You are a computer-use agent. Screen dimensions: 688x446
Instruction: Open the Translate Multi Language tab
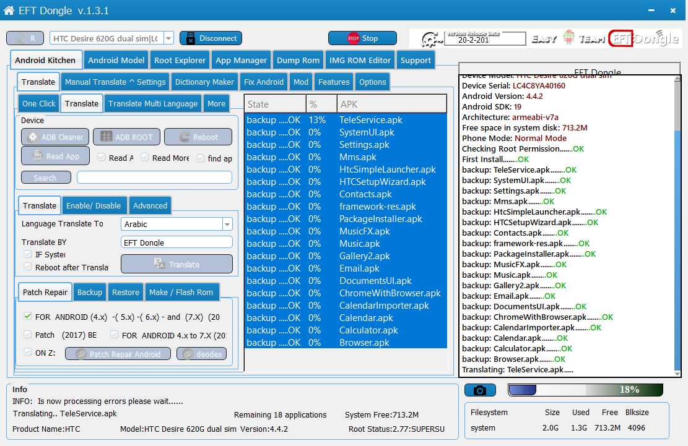click(x=153, y=104)
